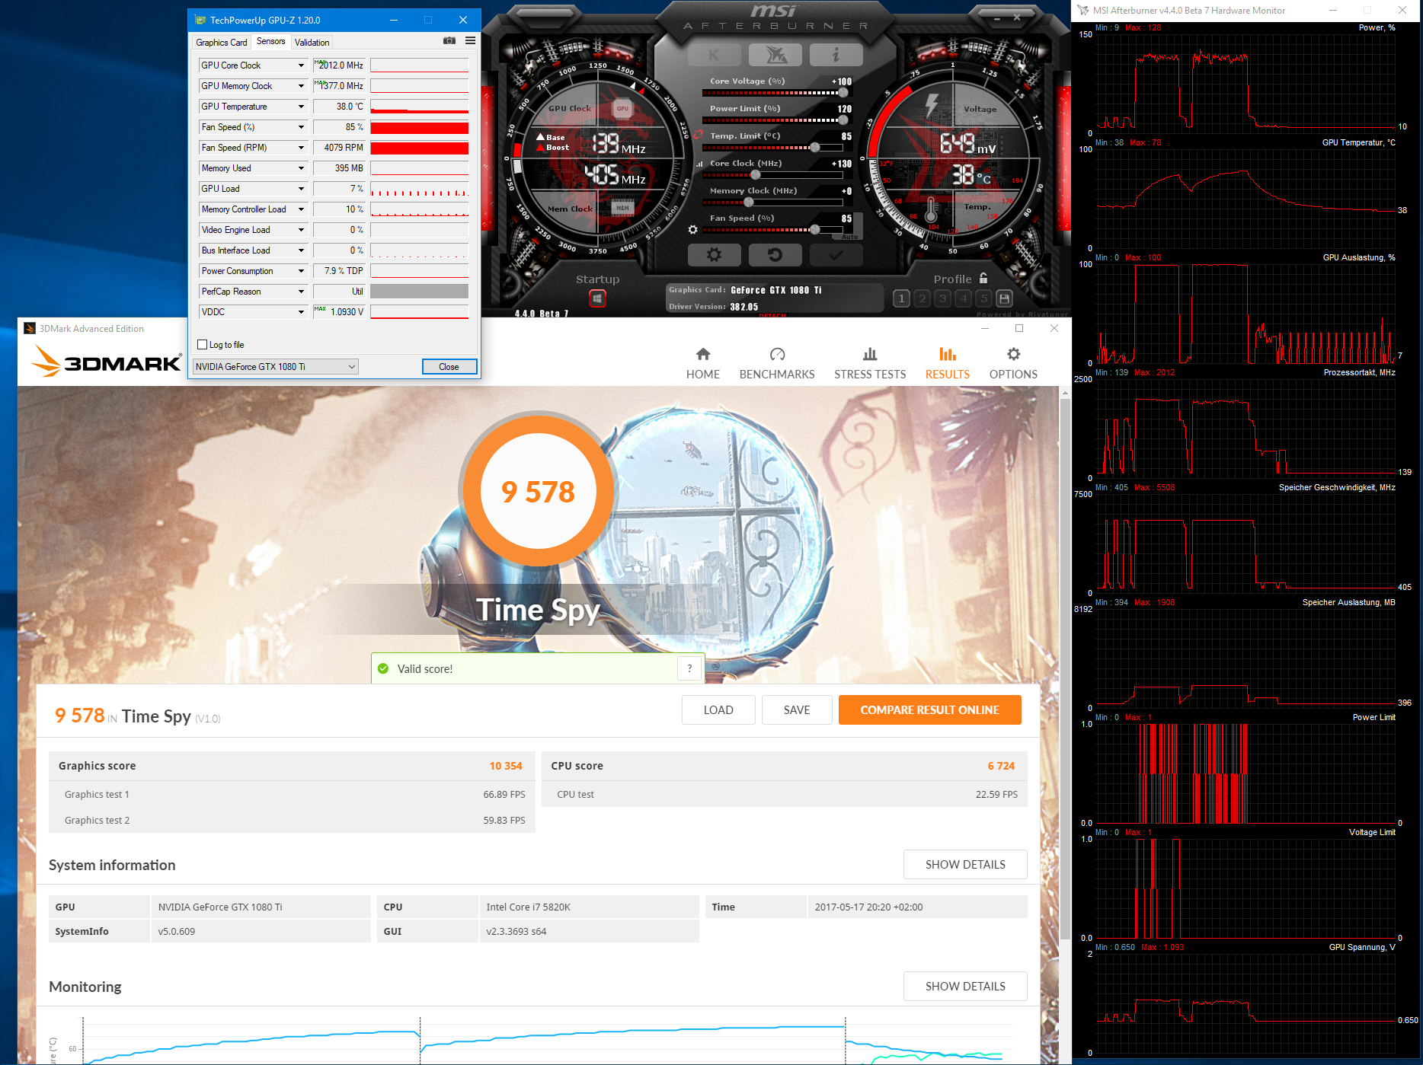The height and width of the screenshot is (1065, 1423).
Task: Open the GPU Load sensor dropdown
Action: point(301,189)
